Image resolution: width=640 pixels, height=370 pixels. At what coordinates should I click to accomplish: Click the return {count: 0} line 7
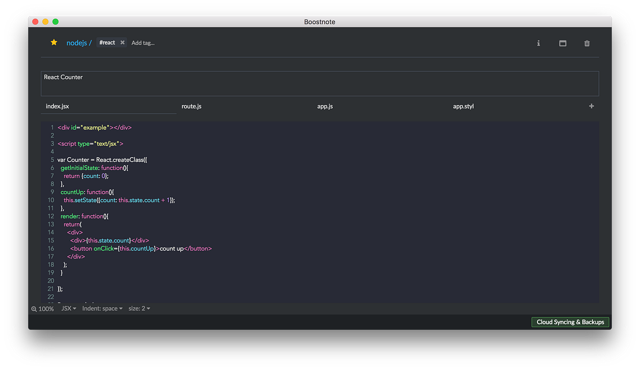point(86,176)
